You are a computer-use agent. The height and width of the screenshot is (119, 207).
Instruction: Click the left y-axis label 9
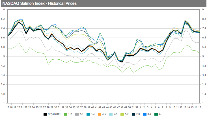coord(4,10)
